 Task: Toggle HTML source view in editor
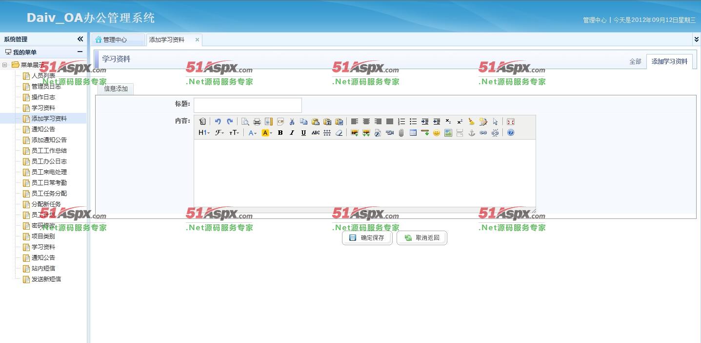(202, 122)
